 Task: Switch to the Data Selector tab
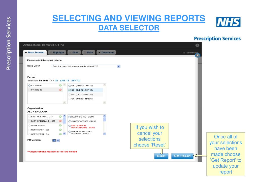[x=35, y=53]
